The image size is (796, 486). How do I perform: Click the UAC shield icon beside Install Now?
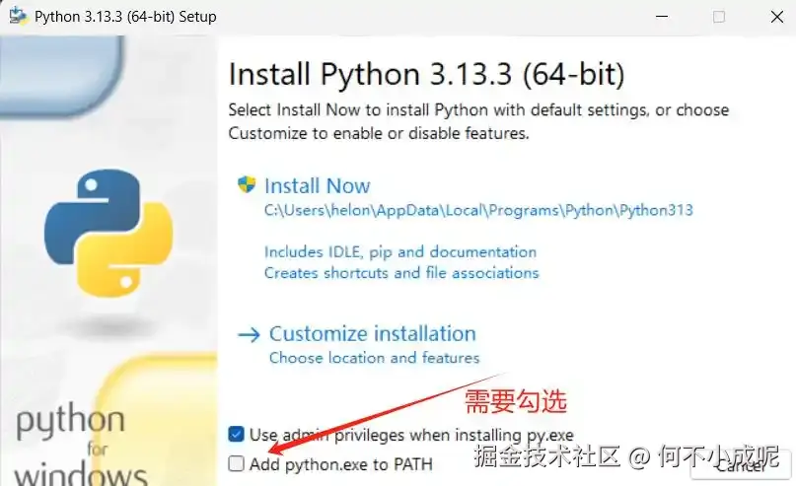pos(247,184)
